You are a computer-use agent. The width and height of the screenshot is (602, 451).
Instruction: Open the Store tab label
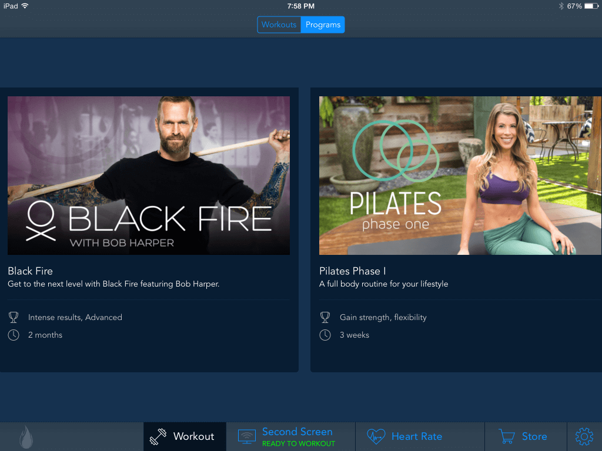[x=534, y=436]
